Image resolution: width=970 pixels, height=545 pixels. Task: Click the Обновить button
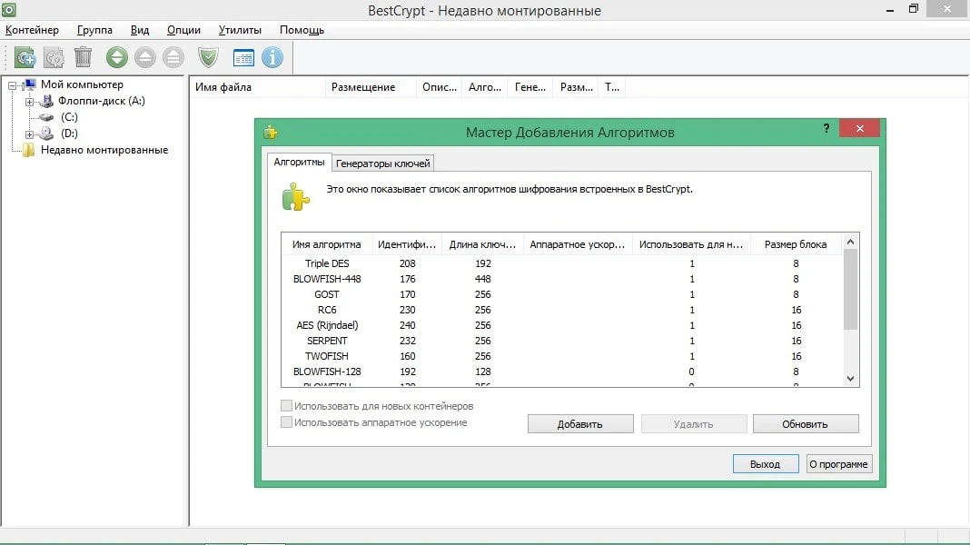click(805, 424)
